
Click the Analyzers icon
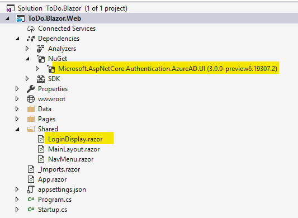(40, 49)
